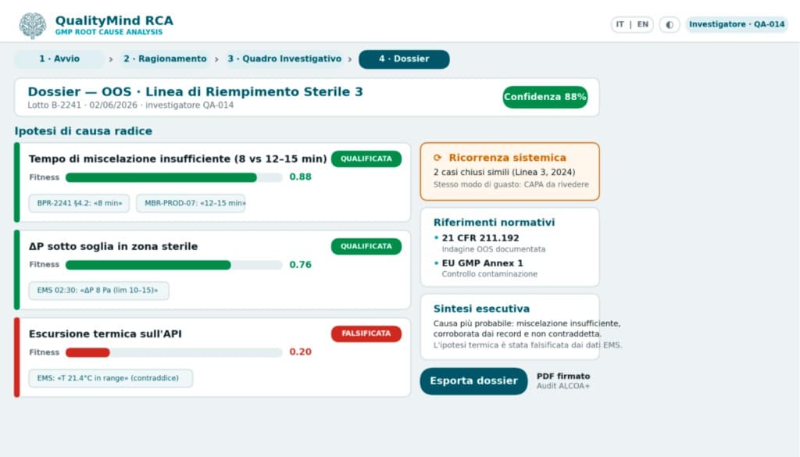
Task: Open evidence chip MBR-PROD-07
Action: [x=191, y=203]
